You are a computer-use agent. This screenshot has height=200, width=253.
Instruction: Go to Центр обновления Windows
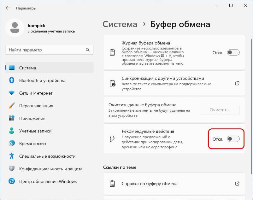coord(50,181)
